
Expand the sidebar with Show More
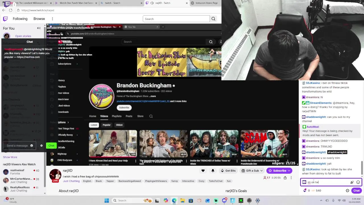point(10,157)
